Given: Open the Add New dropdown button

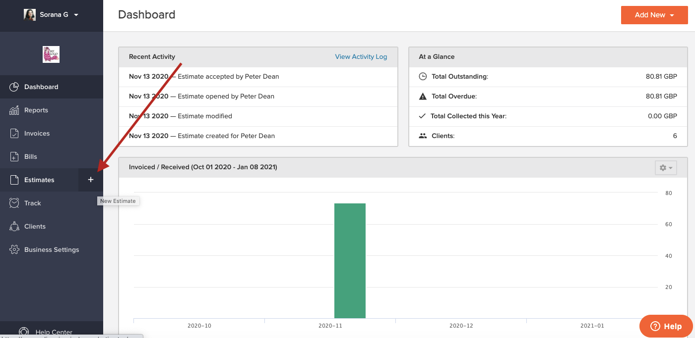Looking at the screenshot, I should click(654, 15).
